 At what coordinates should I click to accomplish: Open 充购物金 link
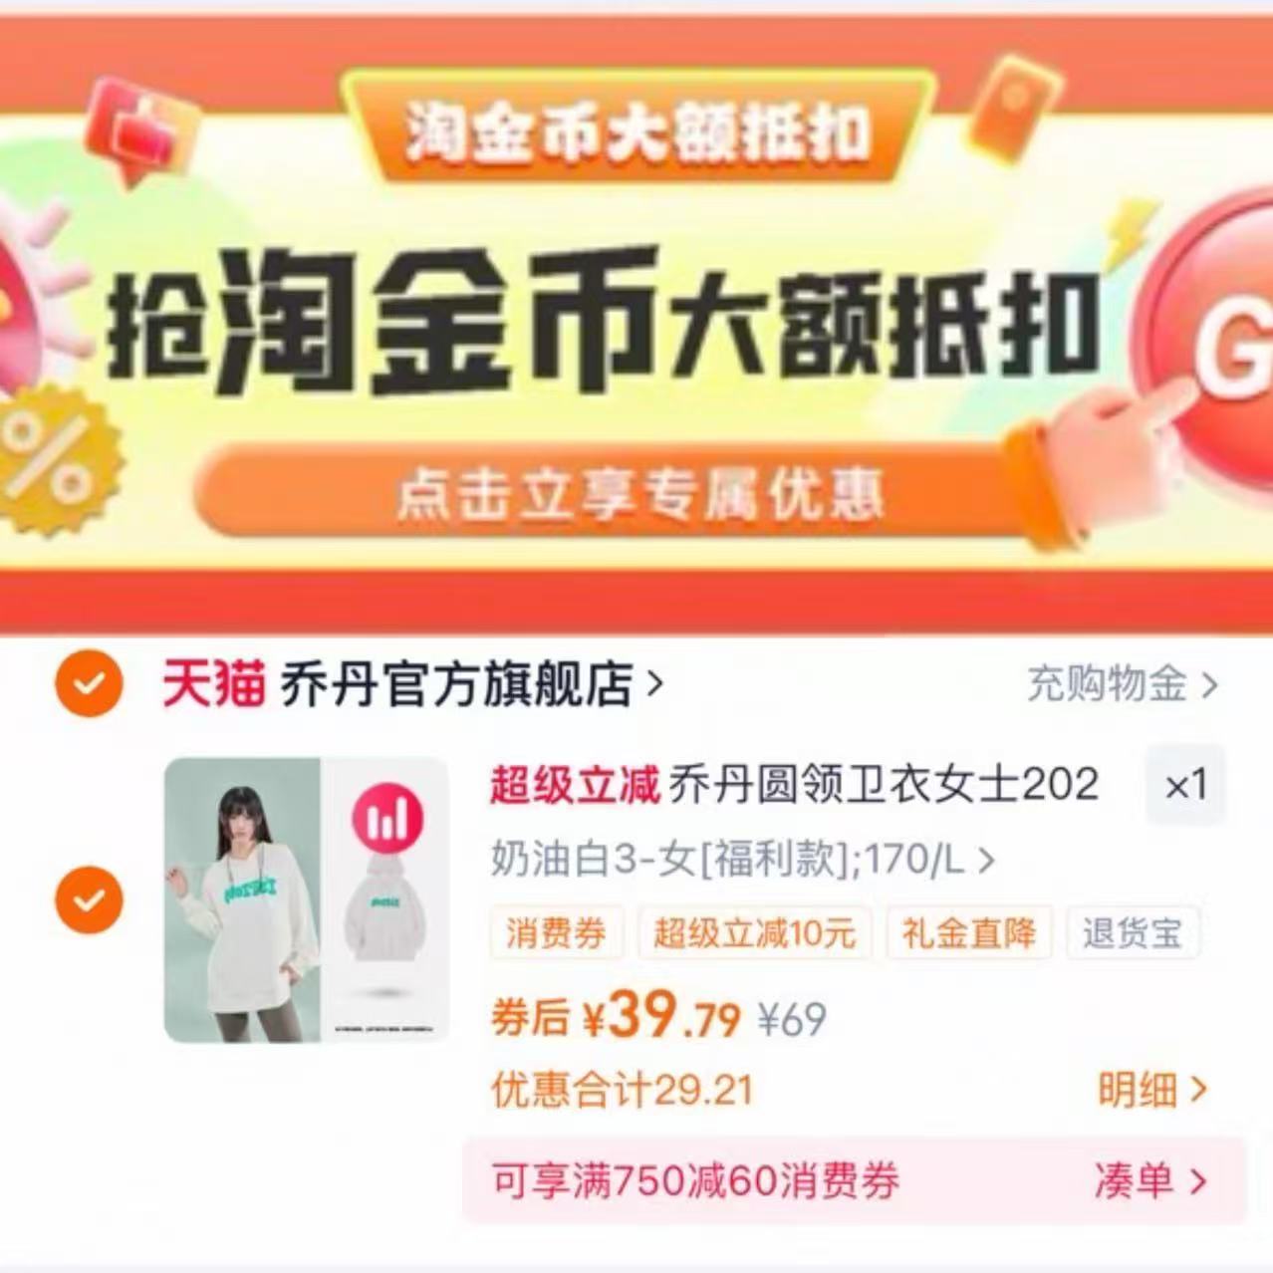coord(1122,684)
